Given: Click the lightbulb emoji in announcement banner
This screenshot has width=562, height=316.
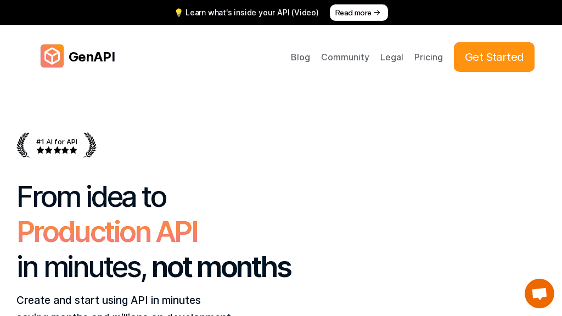Looking at the screenshot, I should click(179, 12).
